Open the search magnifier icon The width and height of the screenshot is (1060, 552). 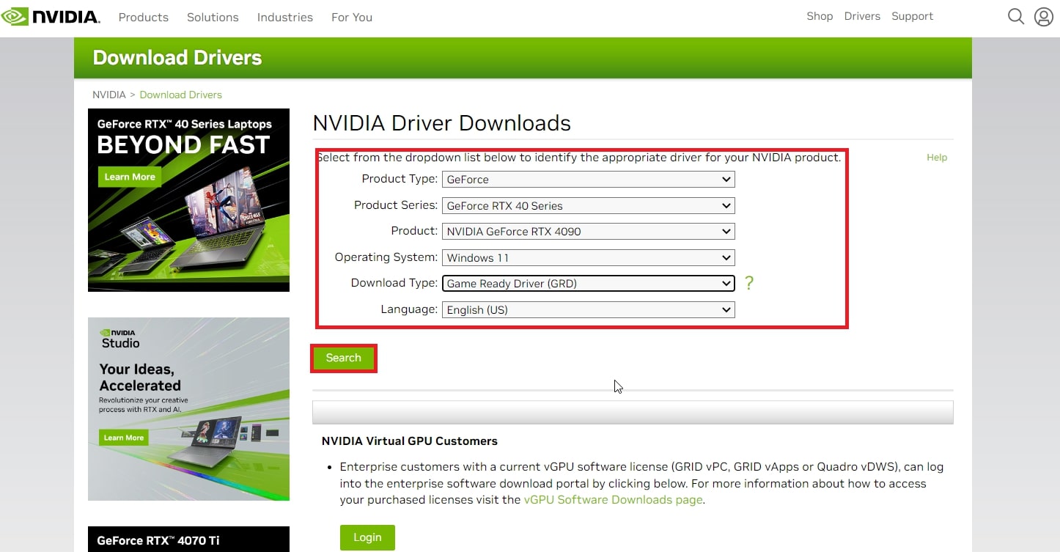coord(1015,16)
